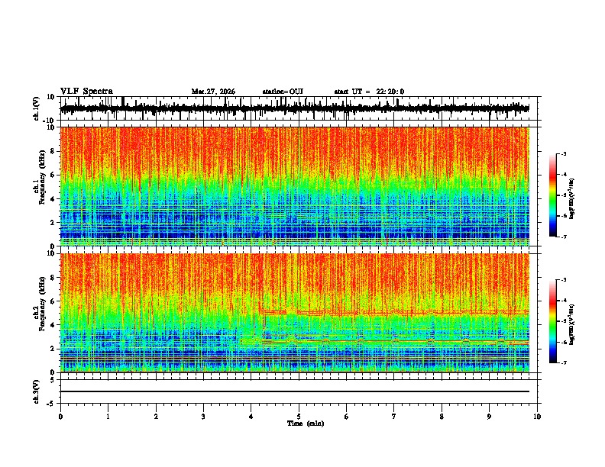Click the "8" kHz tick on ch.1 frequency axis
This screenshot has width=605, height=467.
(x=53, y=151)
